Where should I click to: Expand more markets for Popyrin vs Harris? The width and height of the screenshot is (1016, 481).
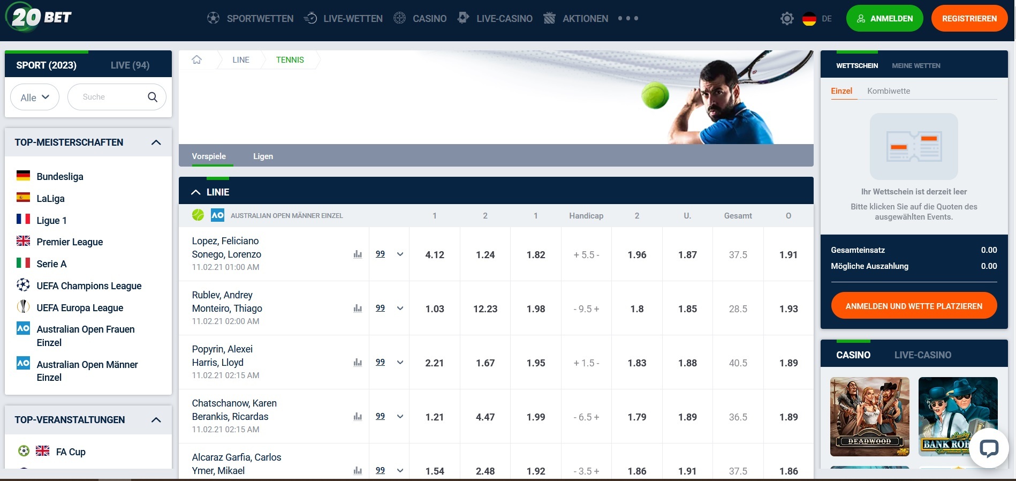[400, 363]
